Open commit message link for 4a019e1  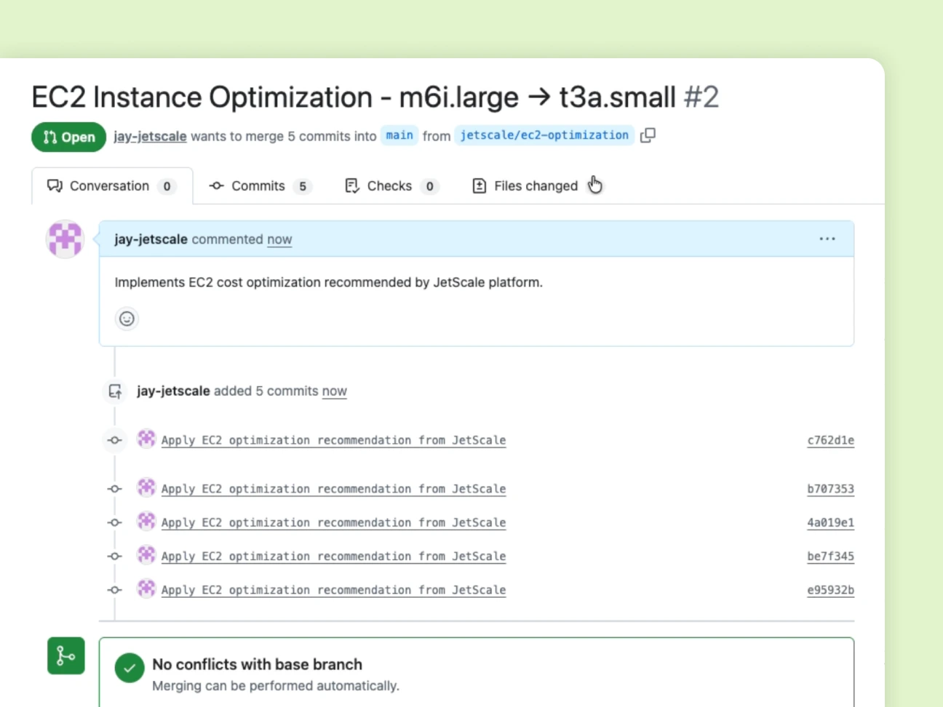tap(333, 522)
